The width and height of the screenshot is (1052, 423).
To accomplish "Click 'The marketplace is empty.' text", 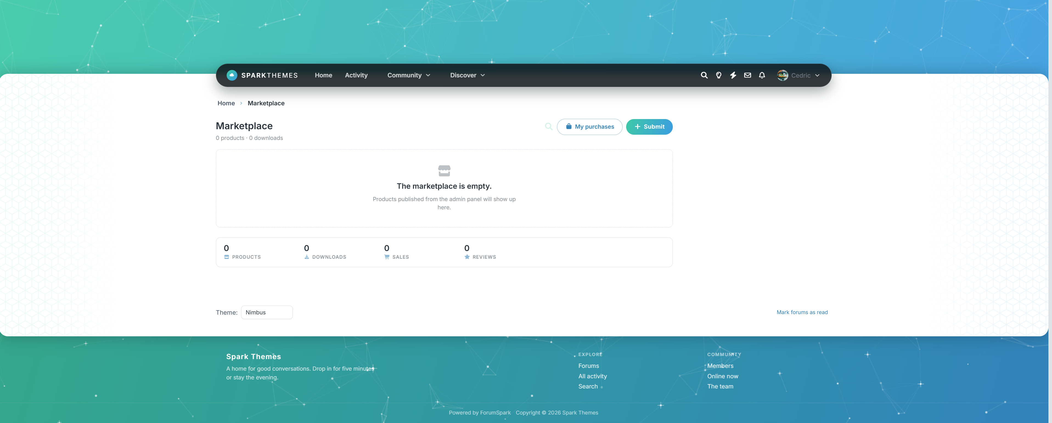I will point(444,186).
